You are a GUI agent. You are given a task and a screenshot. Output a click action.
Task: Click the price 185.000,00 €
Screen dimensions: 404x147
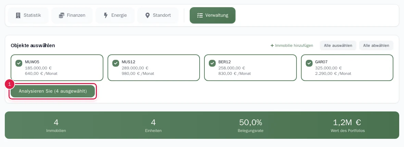(x=38, y=68)
